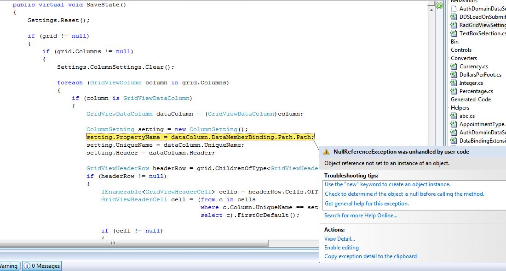Click the C# file icon next to Integer.cs
Viewport: 506px width, 271px height.
tap(454, 83)
